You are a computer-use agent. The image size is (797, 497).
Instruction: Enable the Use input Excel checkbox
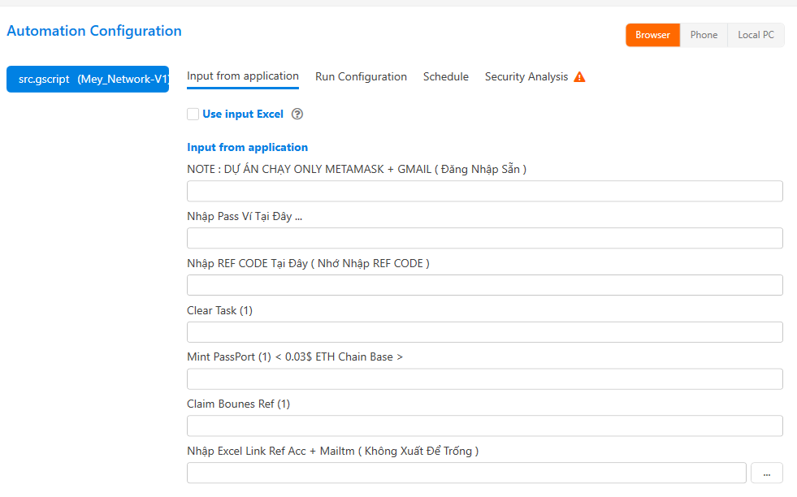tap(193, 114)
